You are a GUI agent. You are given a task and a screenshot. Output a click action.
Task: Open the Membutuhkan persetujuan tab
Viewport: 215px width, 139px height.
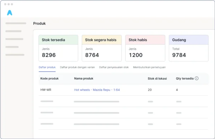point(149,67)
